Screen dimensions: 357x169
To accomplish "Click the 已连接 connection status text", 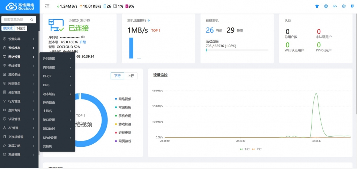I will point(79,28).
